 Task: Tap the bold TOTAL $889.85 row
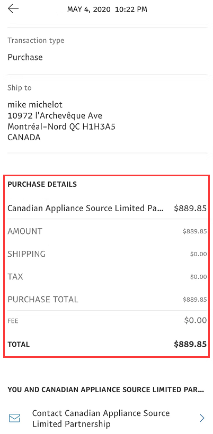click(106, 345)
